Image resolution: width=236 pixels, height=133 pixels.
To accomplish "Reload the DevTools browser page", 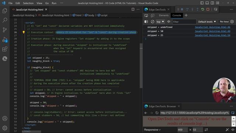I will click(157, 113).
